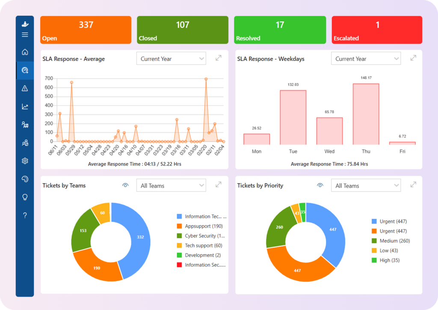Toggle eye icon for Tickets by Priority
Viewport: 438px width, 310px height.
[x=320, y=185]
